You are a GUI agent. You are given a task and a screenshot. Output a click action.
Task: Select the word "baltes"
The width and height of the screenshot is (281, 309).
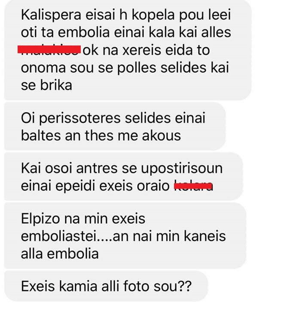point(41,136)
